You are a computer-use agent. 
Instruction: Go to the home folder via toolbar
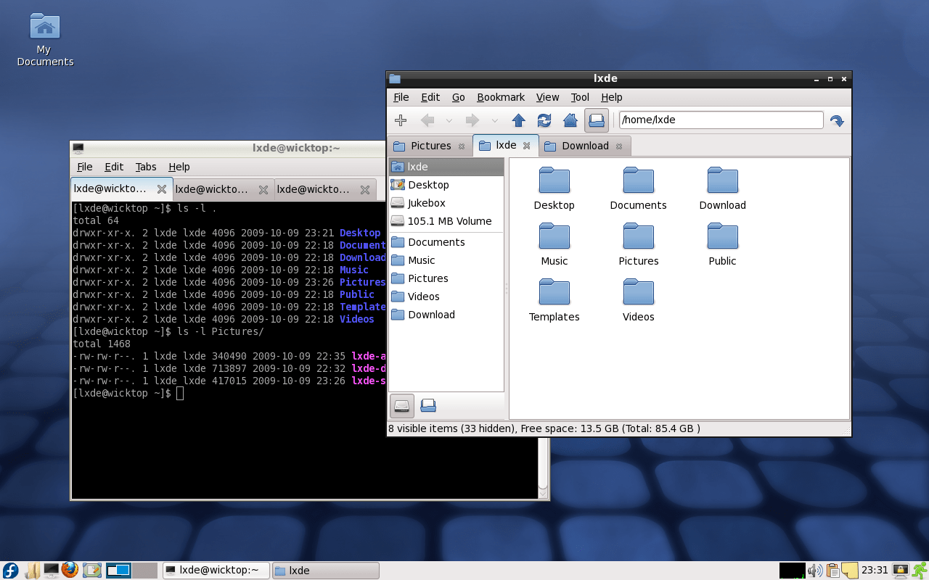pos(570,120)
